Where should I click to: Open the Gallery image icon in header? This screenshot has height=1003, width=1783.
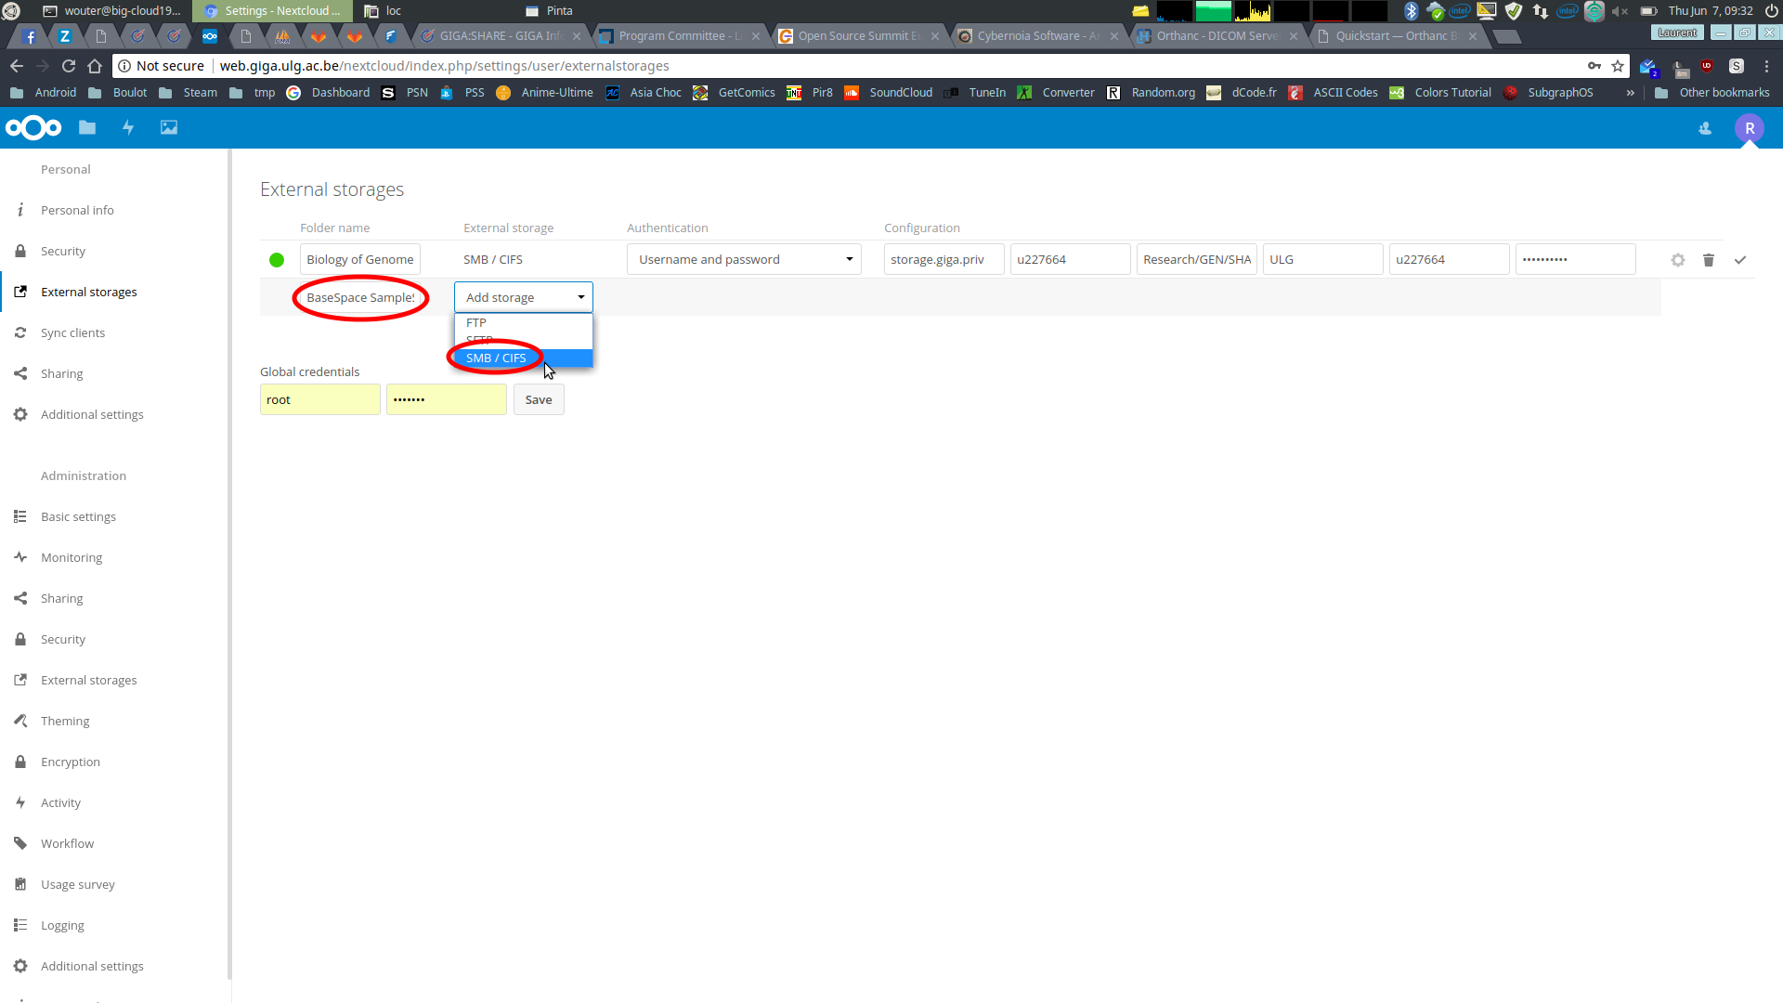pos(169,127)
